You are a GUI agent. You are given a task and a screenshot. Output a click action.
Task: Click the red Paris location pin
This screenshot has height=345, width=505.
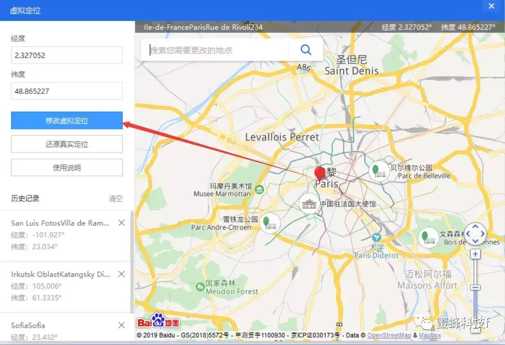pyautogui.click(x=320, y=173)
